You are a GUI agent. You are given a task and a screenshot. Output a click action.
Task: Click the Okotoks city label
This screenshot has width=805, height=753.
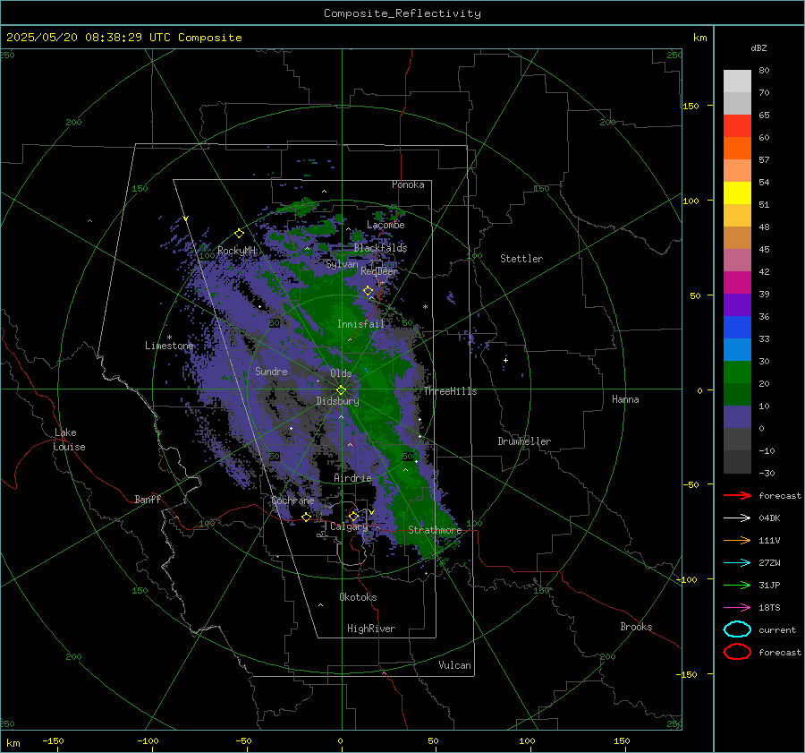[358, 597]
